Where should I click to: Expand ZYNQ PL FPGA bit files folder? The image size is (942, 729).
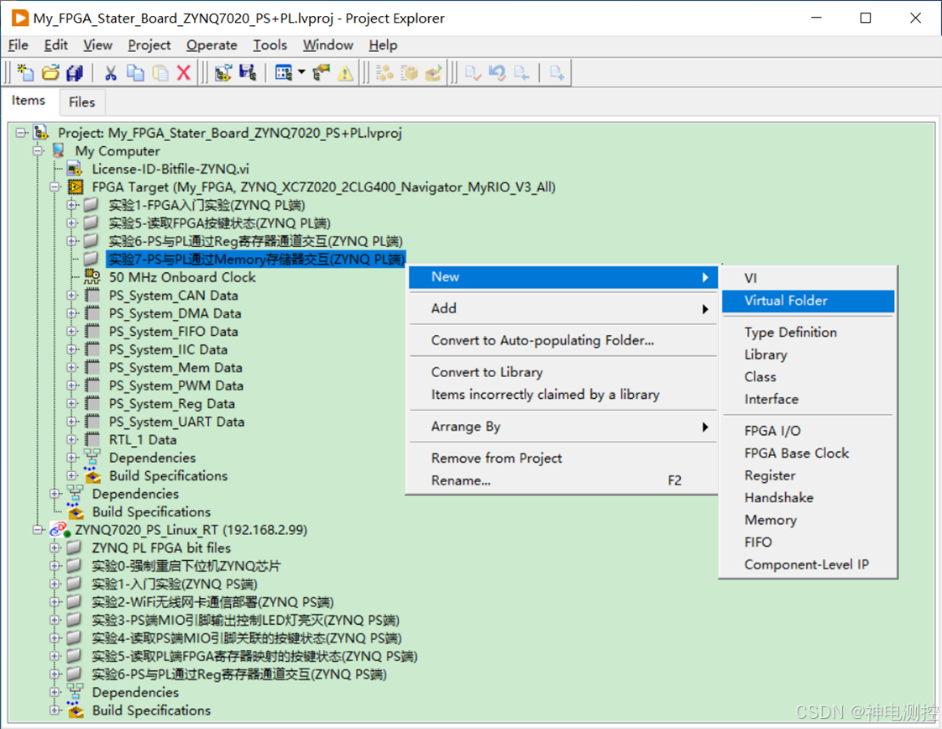[55, 548]
